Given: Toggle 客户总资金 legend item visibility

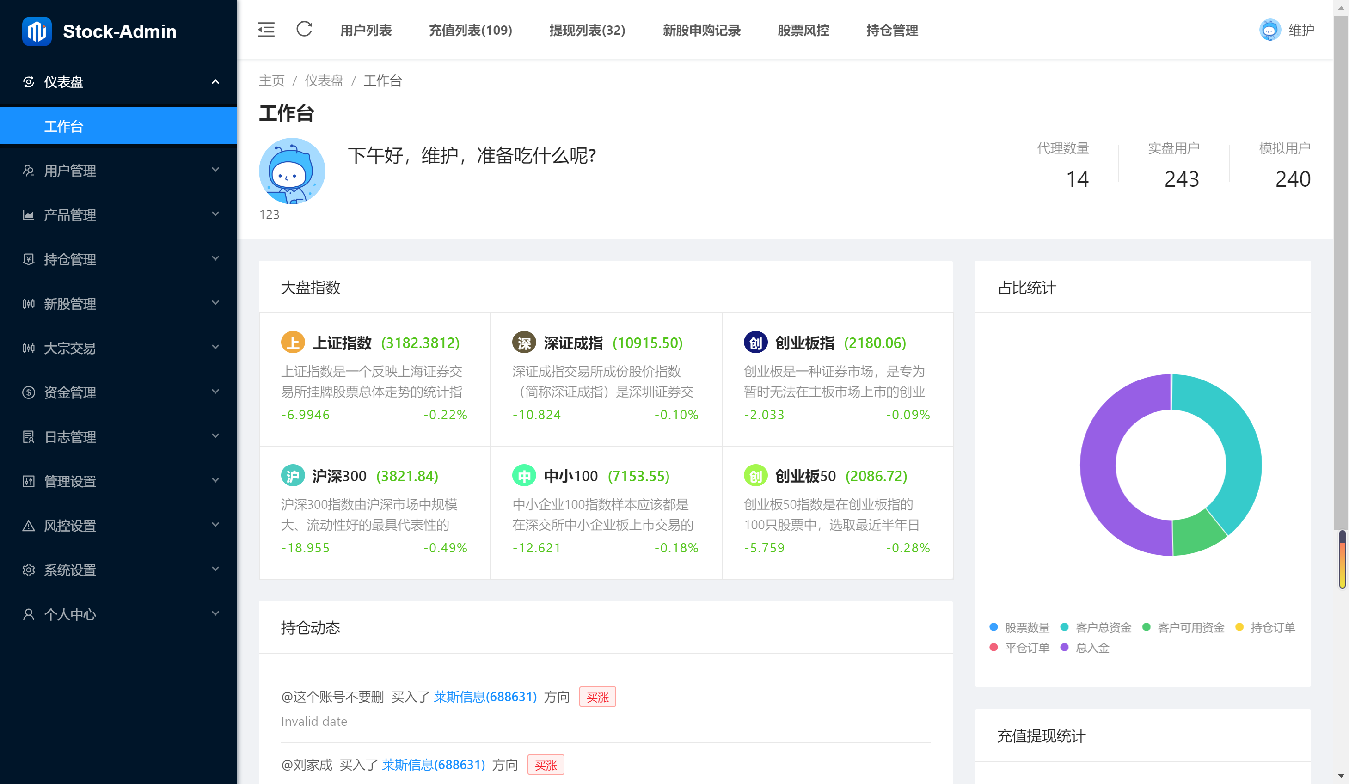Looking at the screenshot, I should click(x=1096, y=627).
